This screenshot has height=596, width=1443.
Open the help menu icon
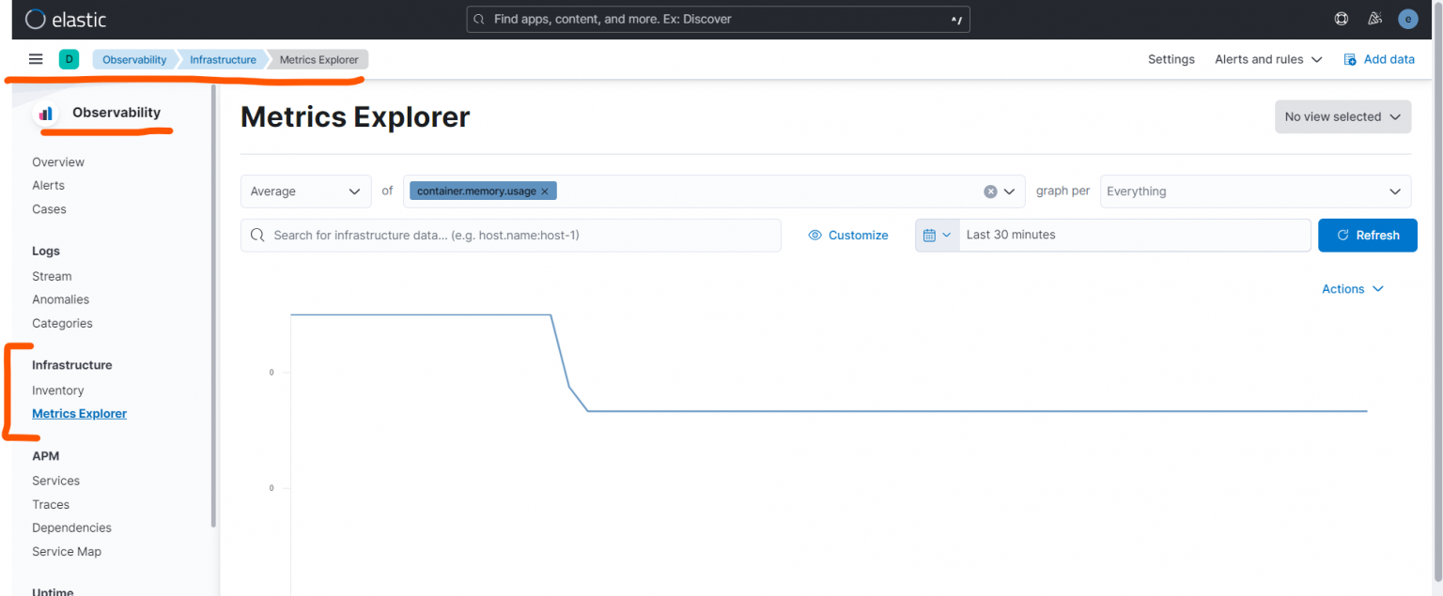[x=1342, y=19]
